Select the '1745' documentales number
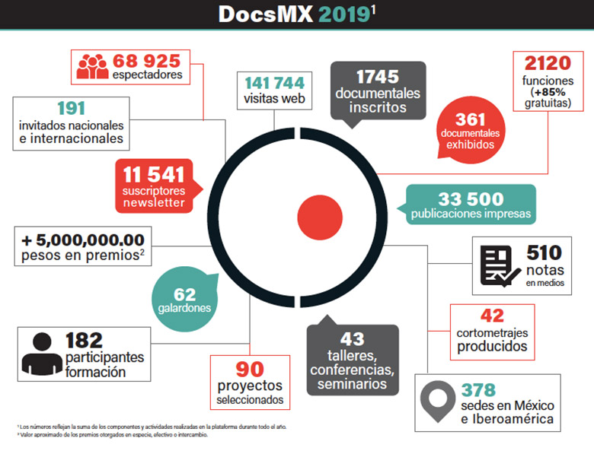 pos(378,77)
